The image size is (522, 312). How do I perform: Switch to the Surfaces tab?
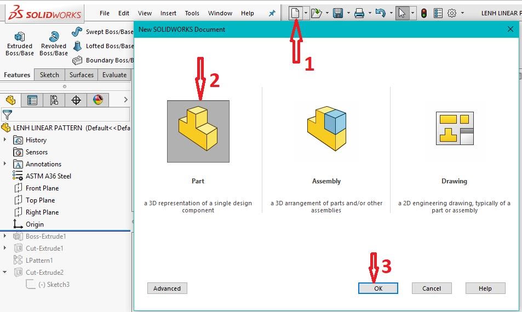[81, 75]
